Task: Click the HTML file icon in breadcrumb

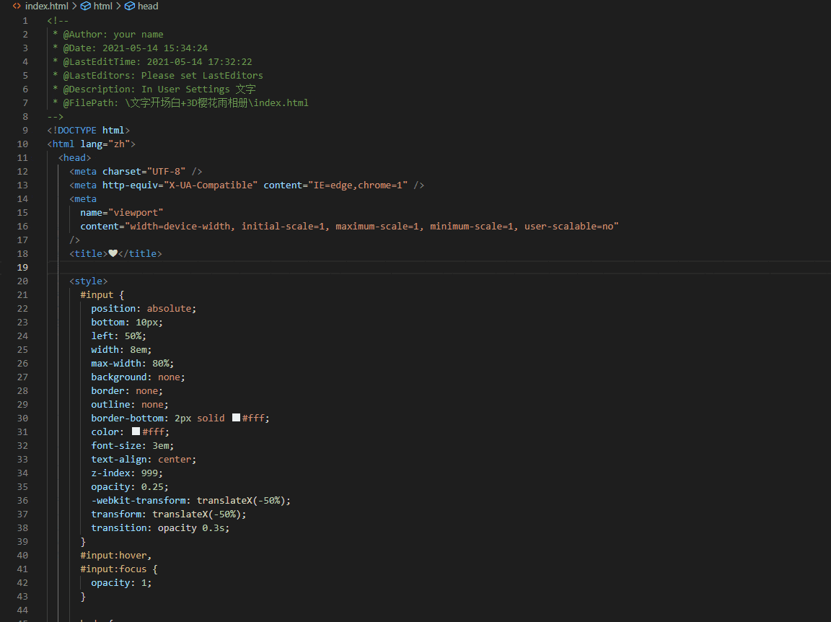Action: coord(17,6)
